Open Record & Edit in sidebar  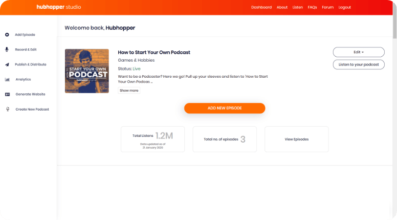[25, 49]
